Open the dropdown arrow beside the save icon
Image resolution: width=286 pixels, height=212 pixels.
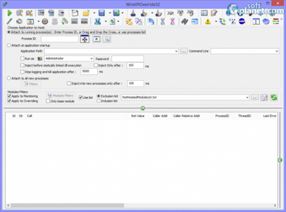point(110,13)
